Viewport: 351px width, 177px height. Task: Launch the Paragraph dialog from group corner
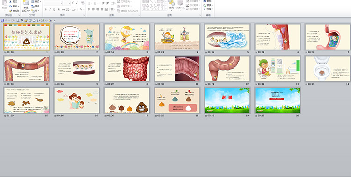click(139, 15)
